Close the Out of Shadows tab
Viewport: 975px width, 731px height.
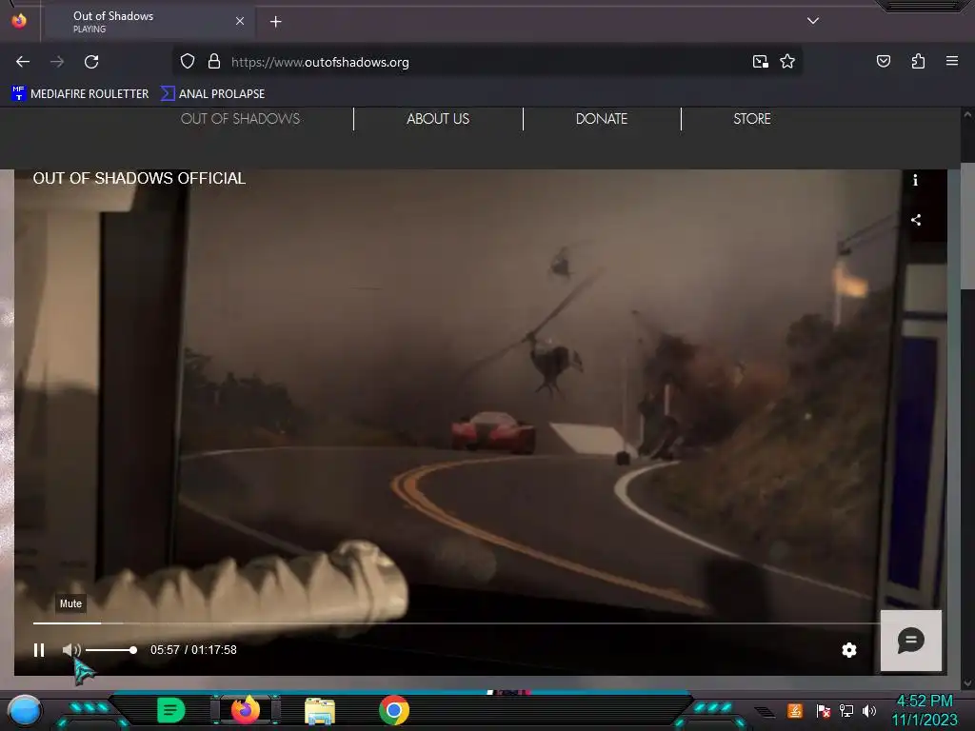tap(240, 21)
